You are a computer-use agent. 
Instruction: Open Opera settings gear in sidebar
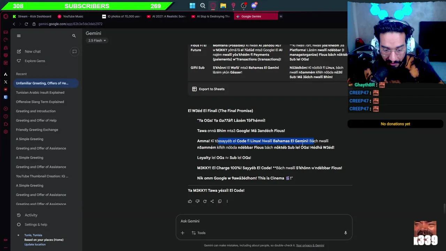(6, 132)
